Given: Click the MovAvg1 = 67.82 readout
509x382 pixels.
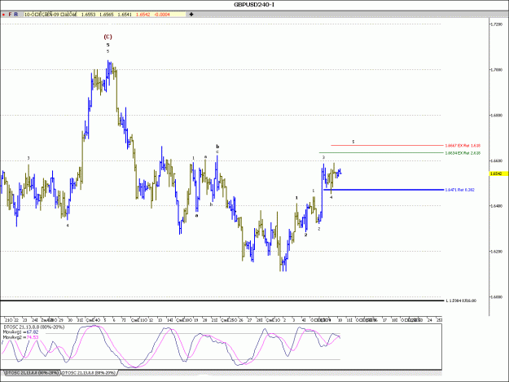Looking at the screenshot, I should point(20,332).
